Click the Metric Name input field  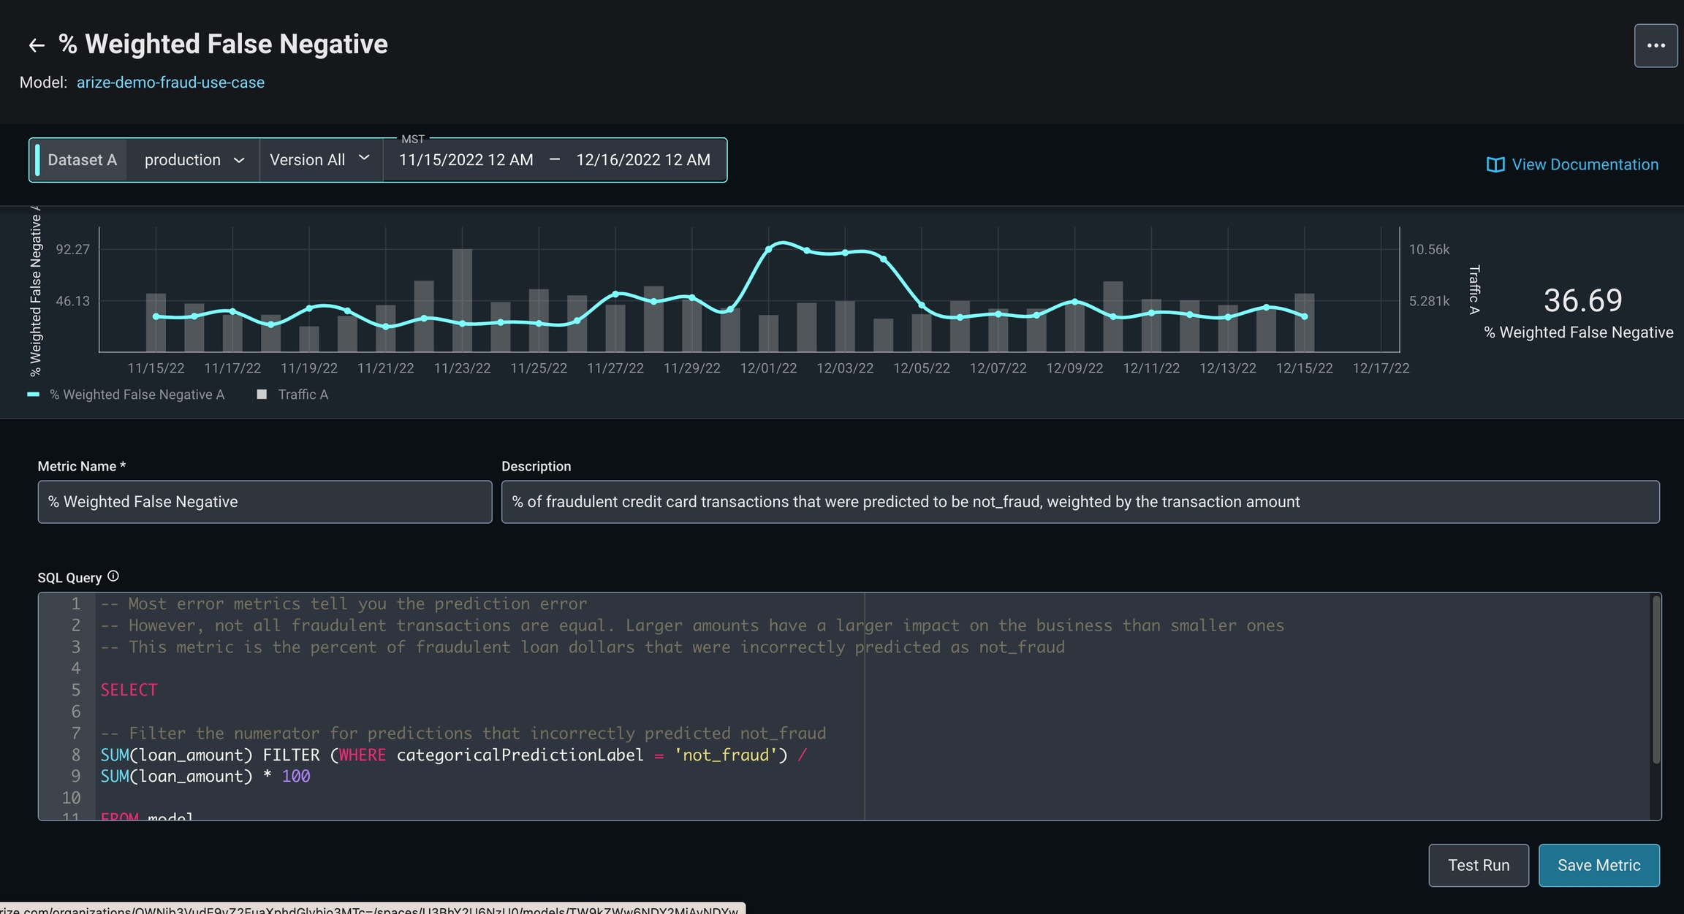(x=265, y=502)
